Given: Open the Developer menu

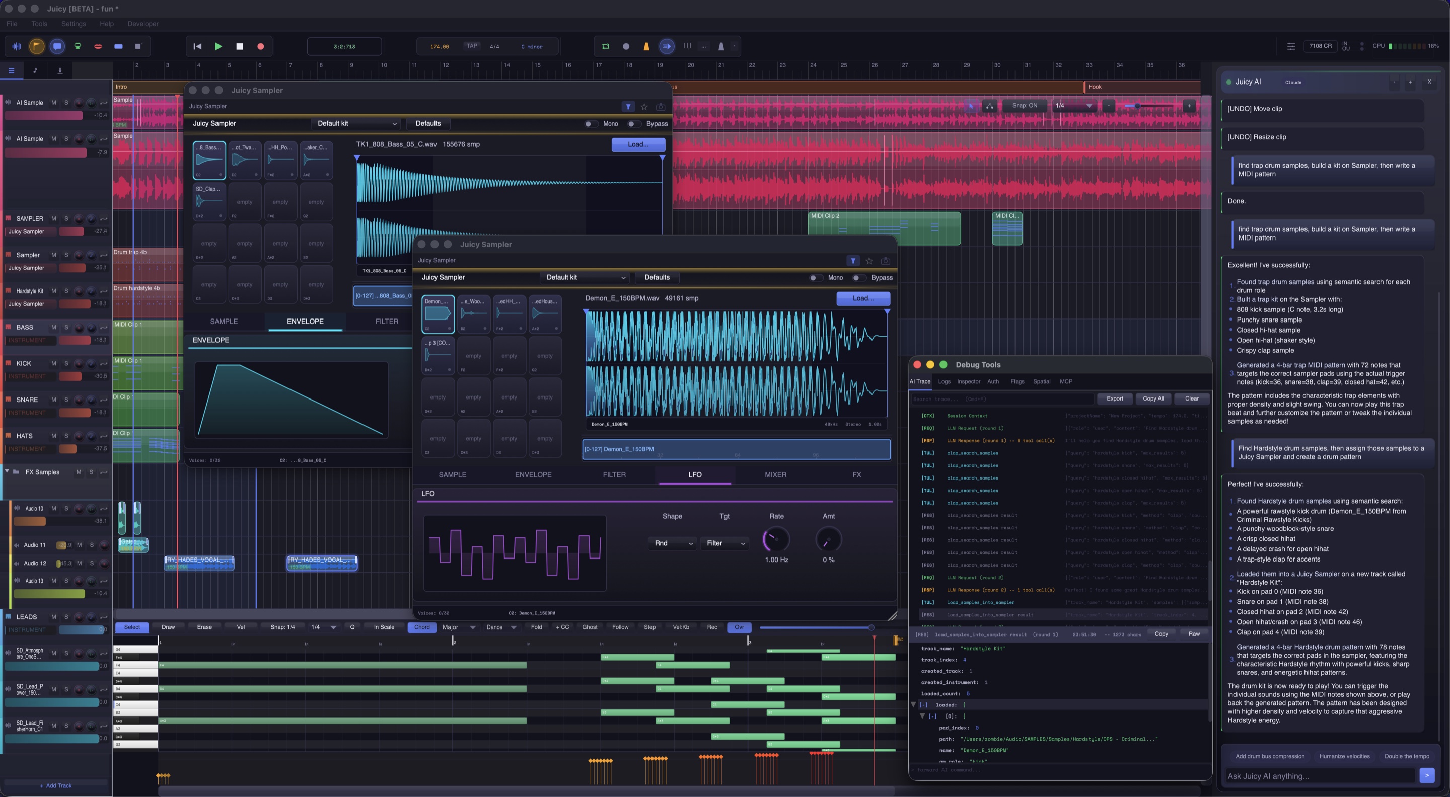Looking at the screenshot, I should 143,24.
